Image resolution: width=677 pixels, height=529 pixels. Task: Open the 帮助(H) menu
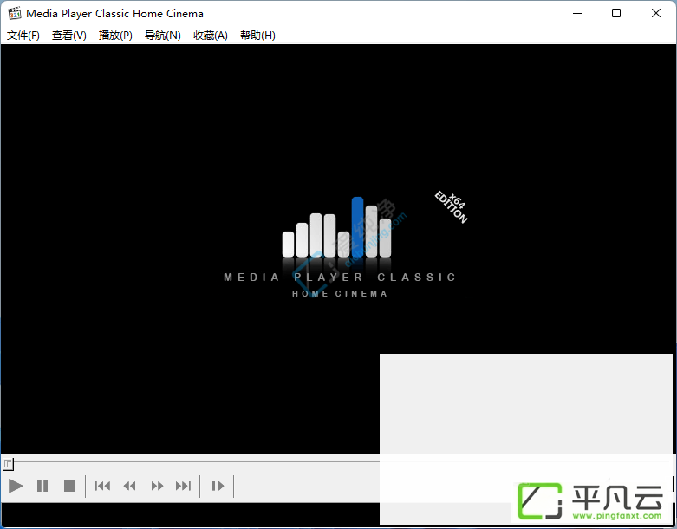tap(257, 36)
